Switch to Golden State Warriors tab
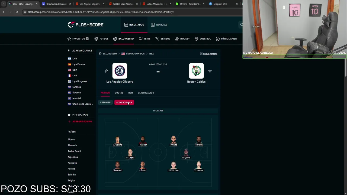Image resolution: width=347 pixels, height=195 pixels. [x=123, y=4]
